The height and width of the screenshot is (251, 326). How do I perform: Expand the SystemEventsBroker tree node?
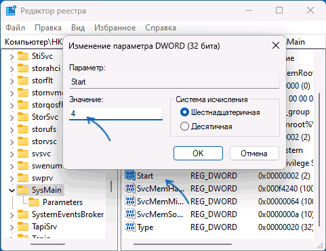point(12,215)
